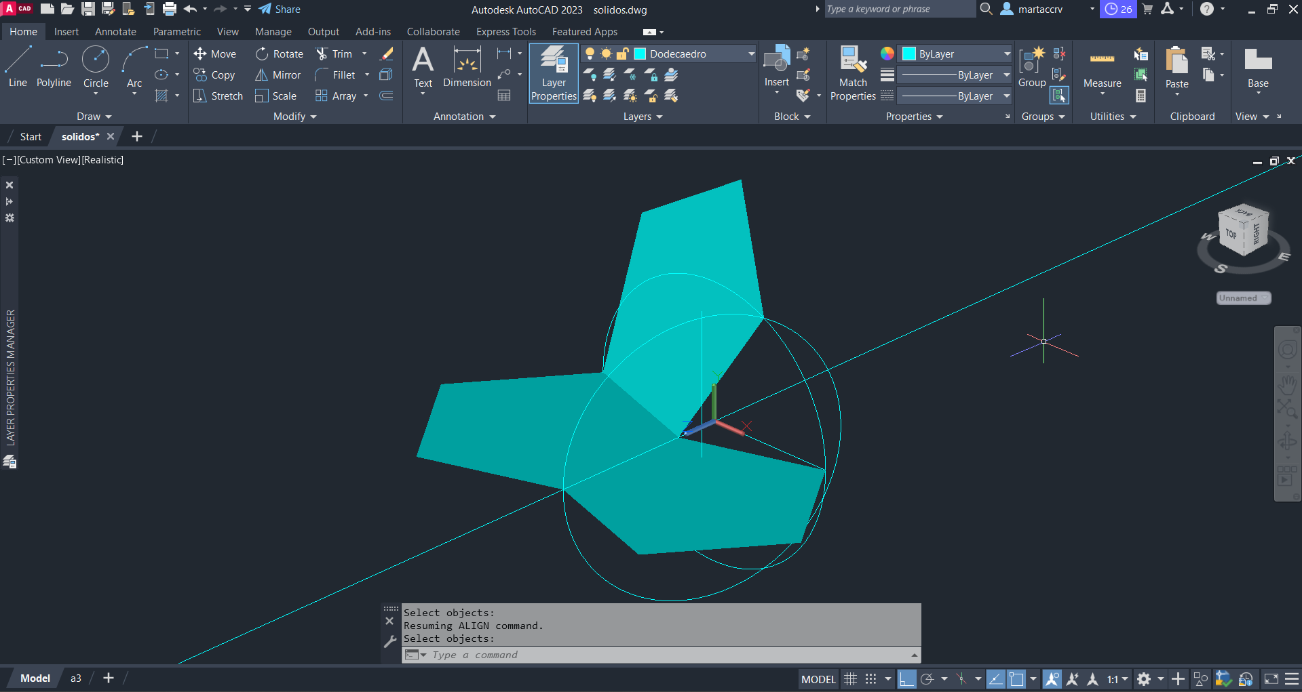Click the Rotate tool
Screen dimensions: 1302x692
280,54
